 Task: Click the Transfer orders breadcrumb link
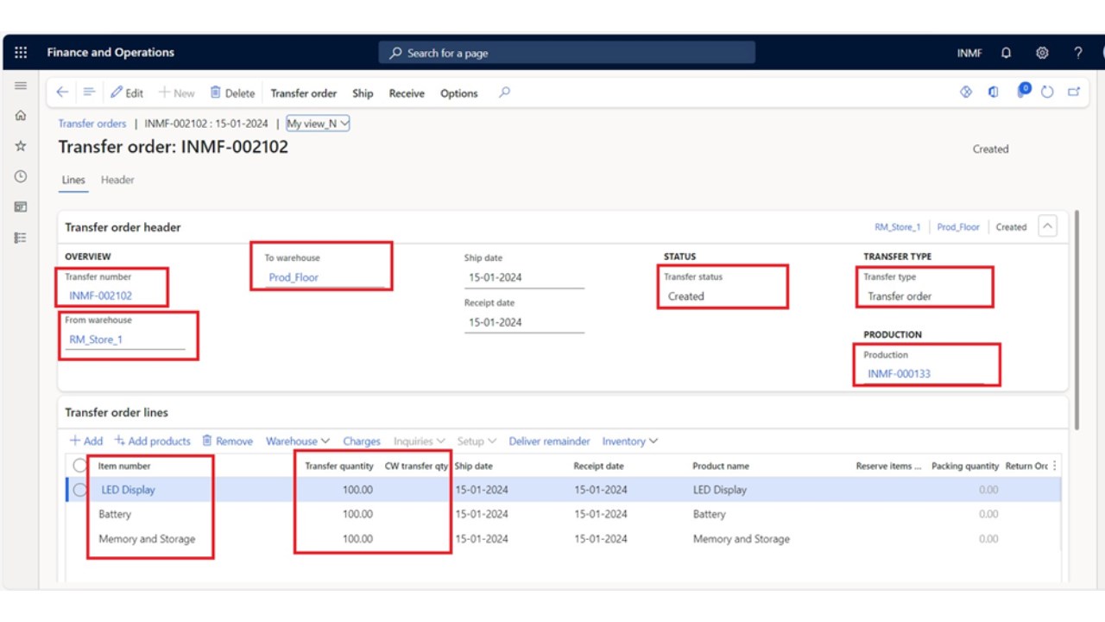pyautogui.click(x=92, y=124)
